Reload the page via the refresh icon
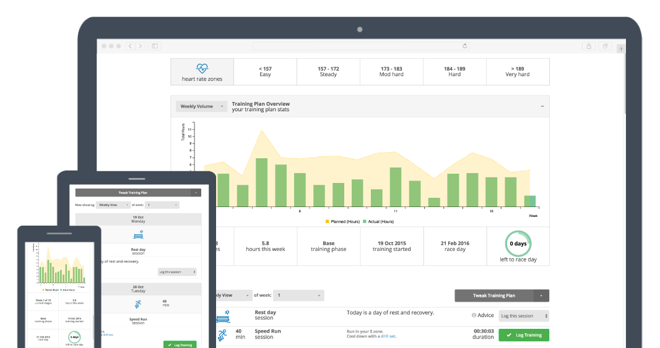The height and width of the screenshot is (348, 660). (465, 46)
